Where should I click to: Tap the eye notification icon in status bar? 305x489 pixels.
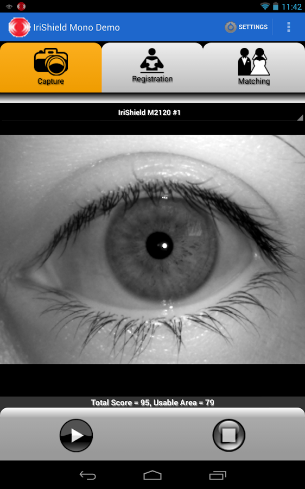point(9,6)
